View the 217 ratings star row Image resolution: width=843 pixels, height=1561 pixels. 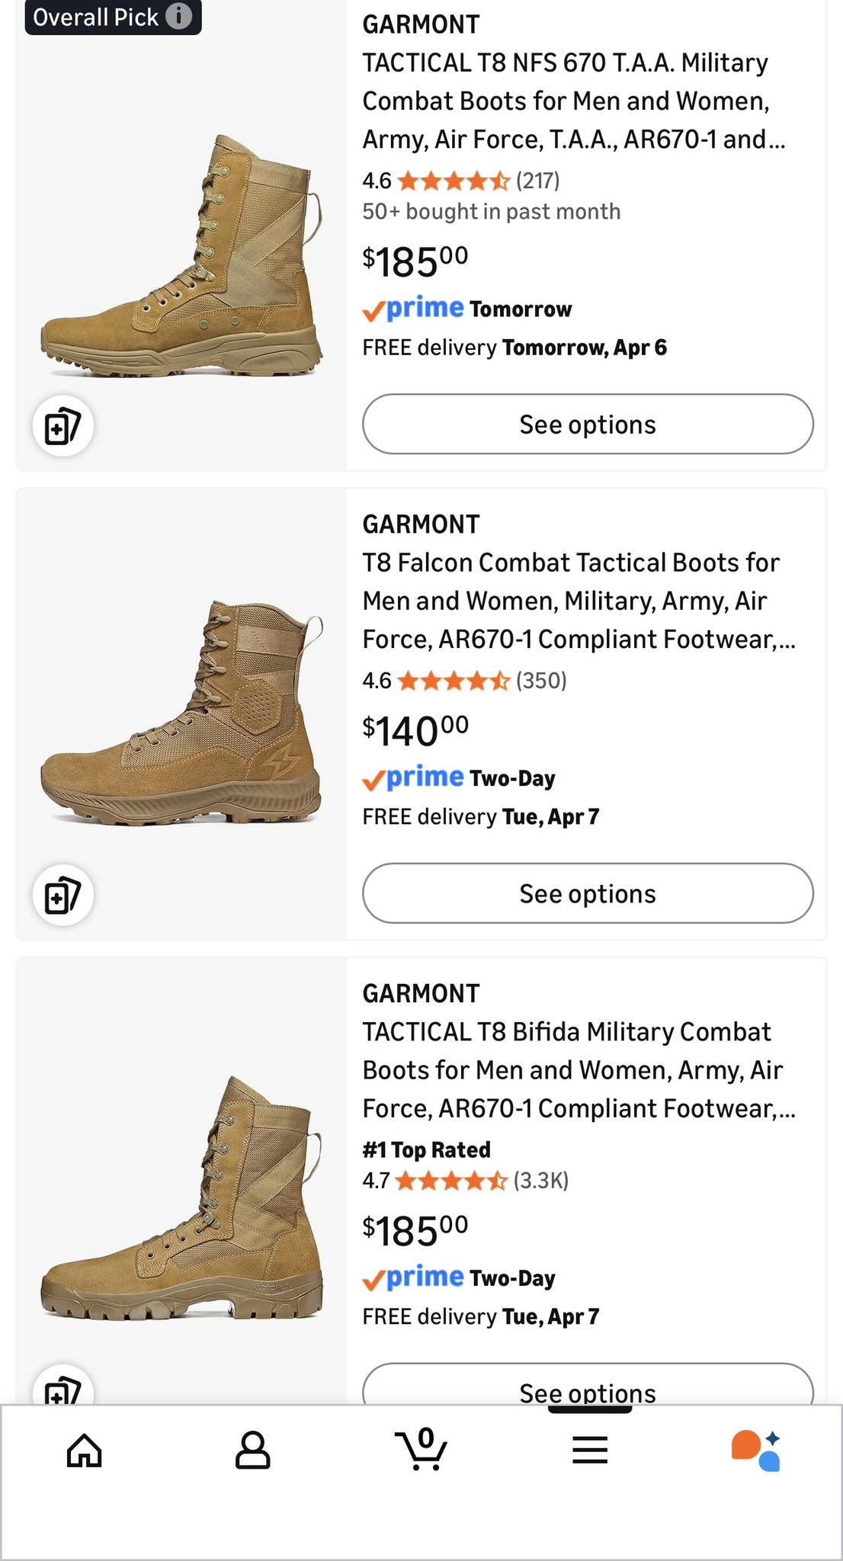[x=461, y=181]
